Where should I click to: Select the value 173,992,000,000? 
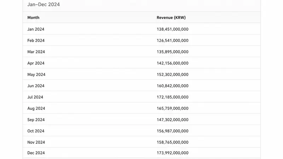(x=173, y=153)
